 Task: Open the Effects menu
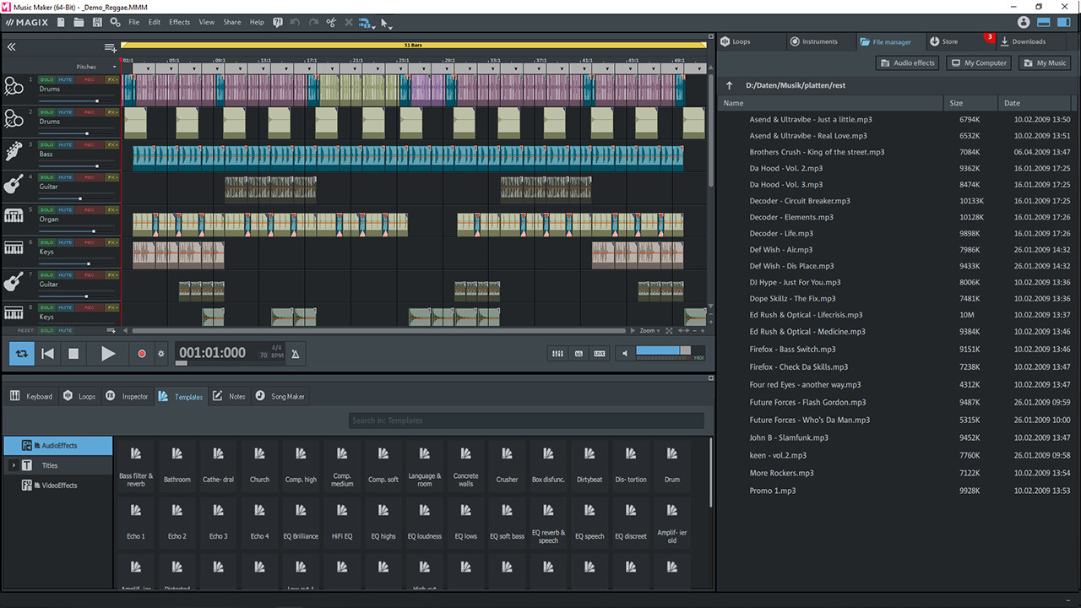(178, 22)
